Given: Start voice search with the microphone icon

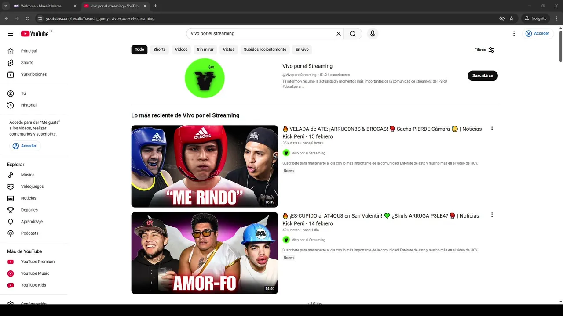Looking at the screenshot, I should (373, 34).
